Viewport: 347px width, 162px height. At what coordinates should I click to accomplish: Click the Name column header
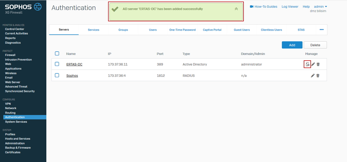71,54
